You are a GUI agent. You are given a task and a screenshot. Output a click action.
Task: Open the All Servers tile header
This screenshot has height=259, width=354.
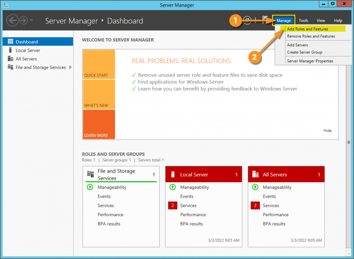[x=286, y=174]
